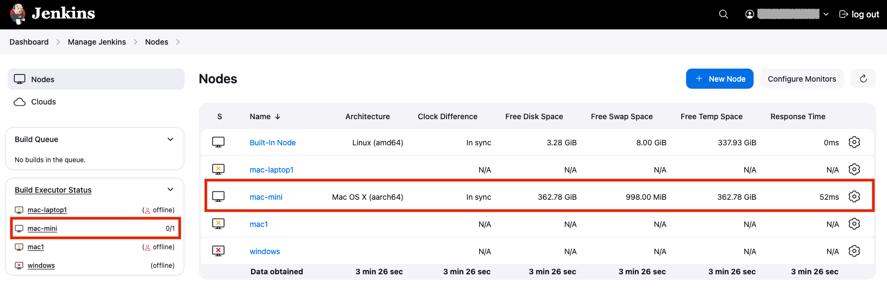This screenshot has width=887, height=289.
Task: Click offline computer icon beside sidebar mac-laptop1
Action: pyautogui.click(x=19, y=210)
